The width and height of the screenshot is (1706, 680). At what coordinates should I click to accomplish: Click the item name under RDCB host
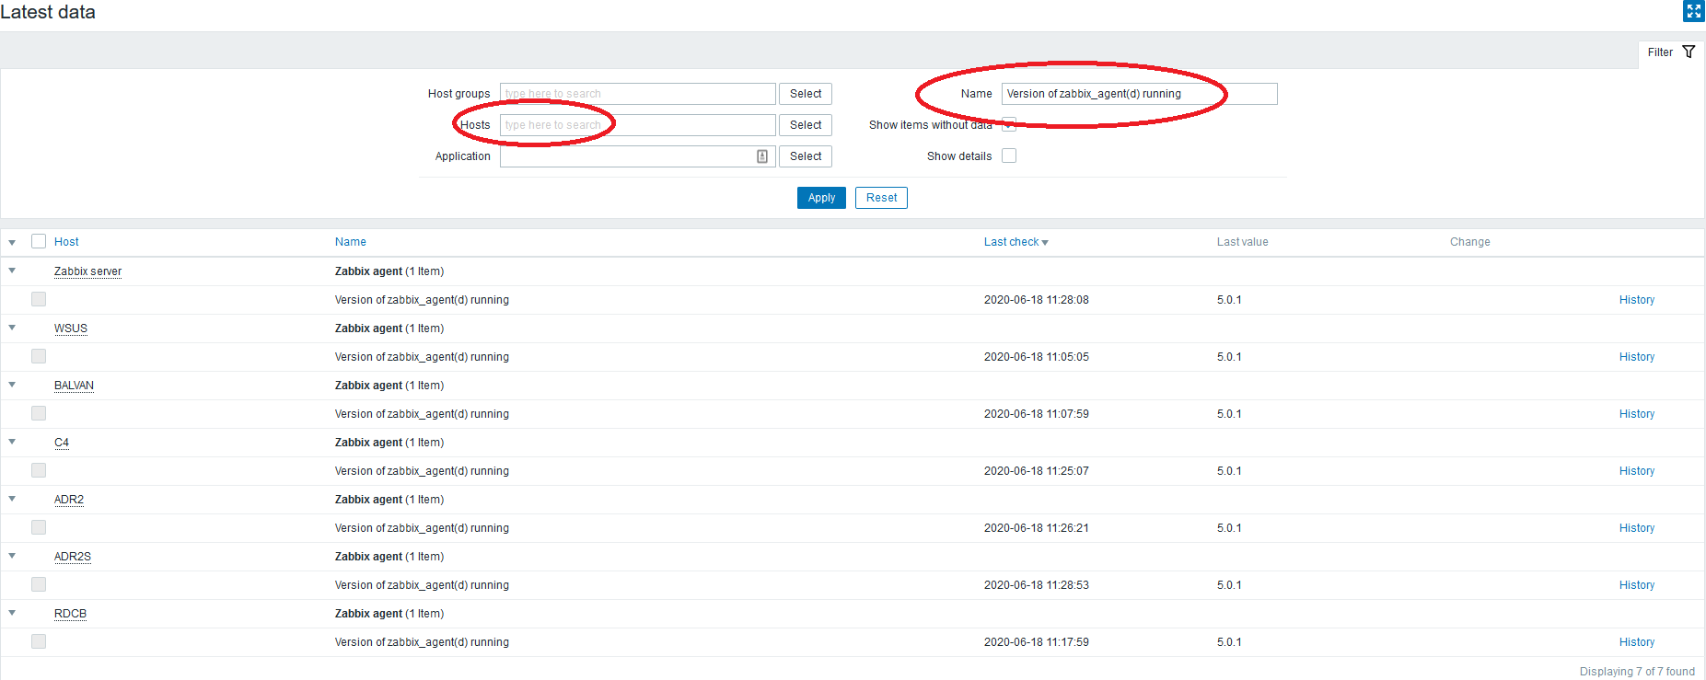click(422, 642)
